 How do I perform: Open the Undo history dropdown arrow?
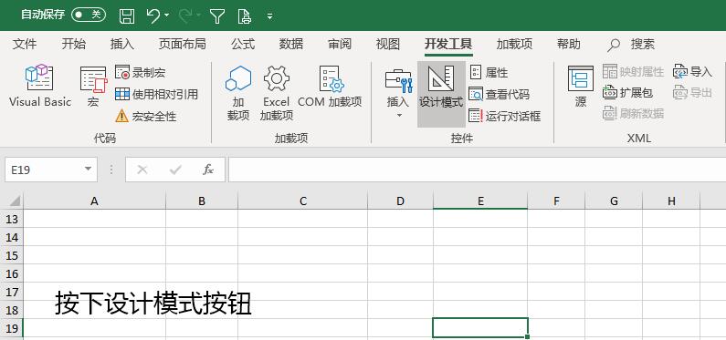(167, 15)
